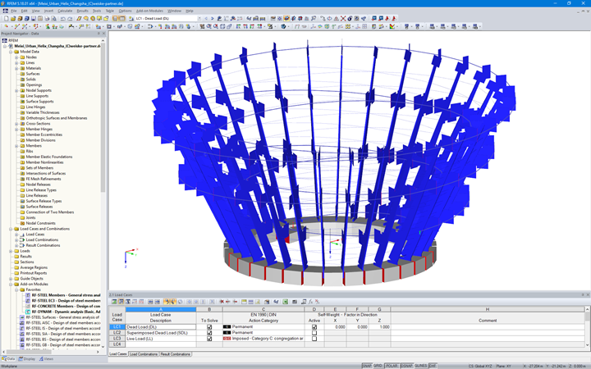Click the Imposed Category C action cell
Image resolution: width=591 pixels, height=369 pixels.
pos(263,339)
